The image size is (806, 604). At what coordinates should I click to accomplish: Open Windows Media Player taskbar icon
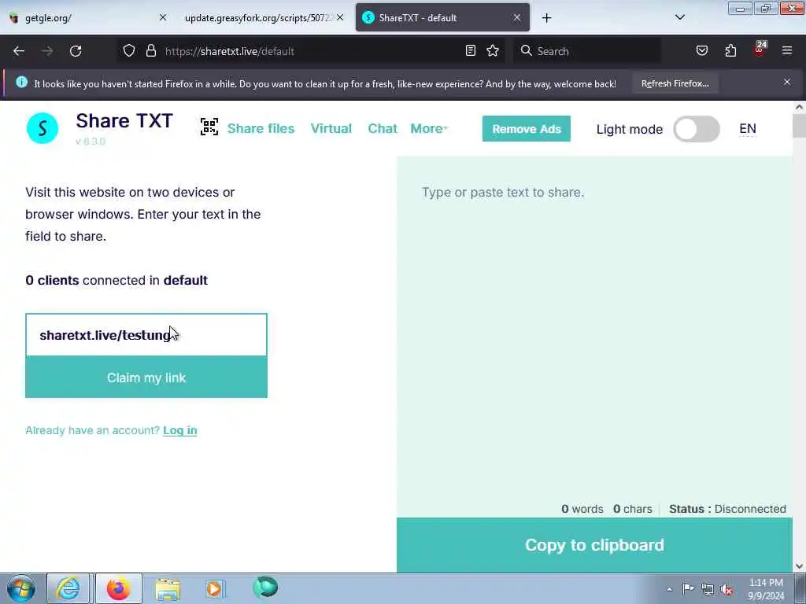tap(215, 588)
